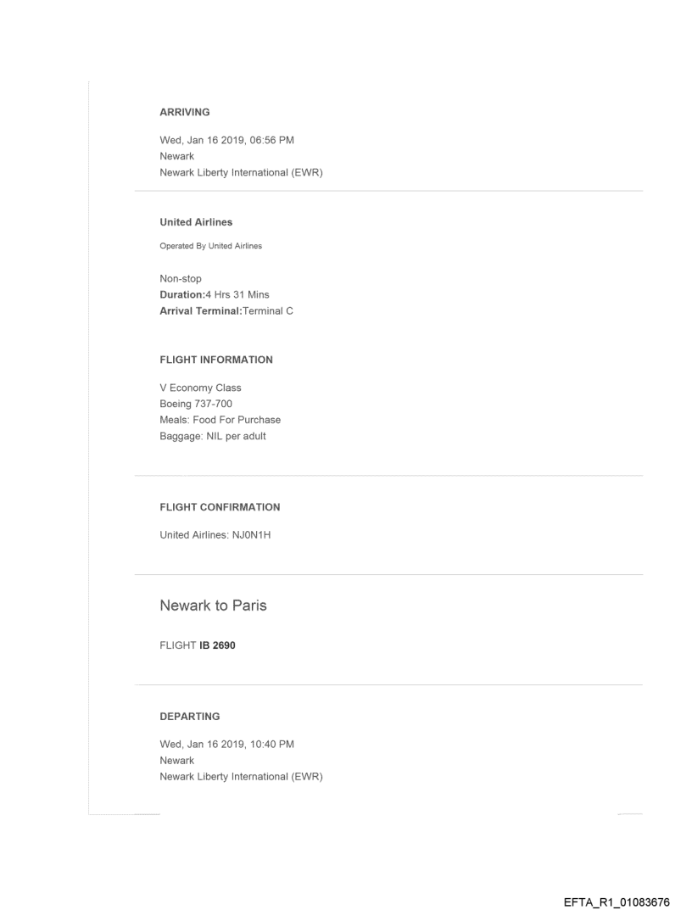
Task: Click the Non-stop label
Action: click(181, 278)
